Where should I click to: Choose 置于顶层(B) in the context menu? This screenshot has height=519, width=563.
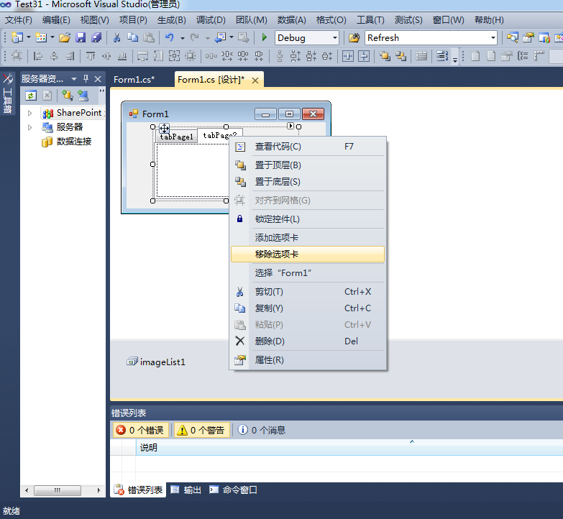[x=308, y=165]
